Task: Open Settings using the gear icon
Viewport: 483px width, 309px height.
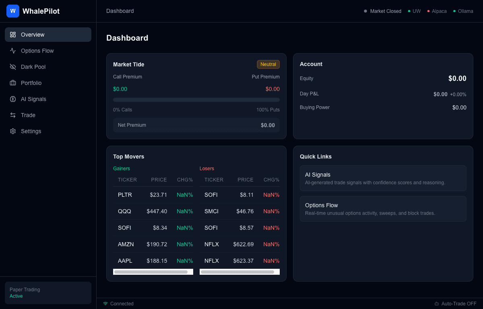Action: tap(12, 131)
